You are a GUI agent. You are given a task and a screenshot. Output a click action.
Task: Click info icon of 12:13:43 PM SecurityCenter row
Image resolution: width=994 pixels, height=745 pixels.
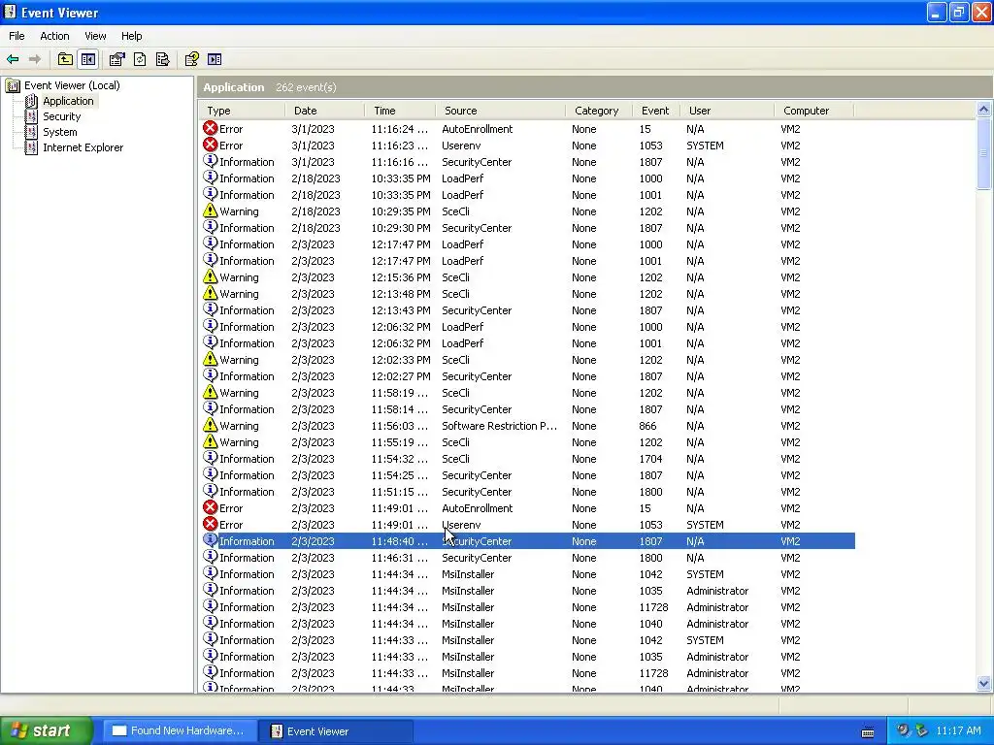pos(210,309)
